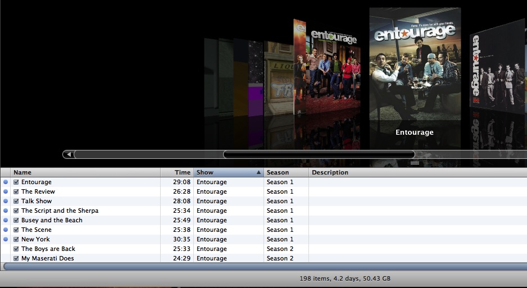Click blue dot beside The Scene
The width and height of the screenshot is (527, 288).
pos(6,230)
